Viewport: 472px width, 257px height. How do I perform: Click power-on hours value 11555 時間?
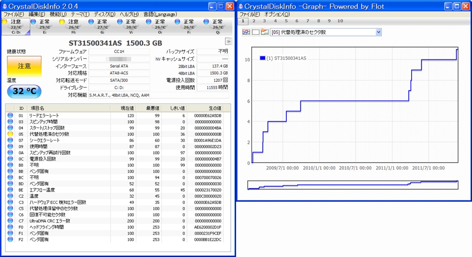coord(213,88)
